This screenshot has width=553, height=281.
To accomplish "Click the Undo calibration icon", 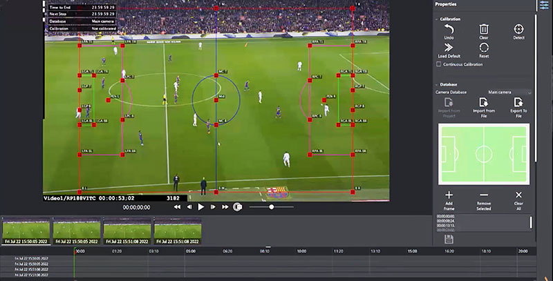I will click(449, 29).
